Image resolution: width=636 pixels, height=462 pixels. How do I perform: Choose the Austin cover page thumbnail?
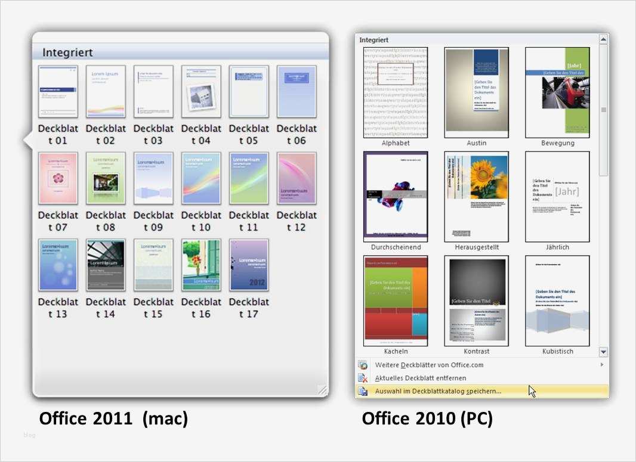point(477,92)
